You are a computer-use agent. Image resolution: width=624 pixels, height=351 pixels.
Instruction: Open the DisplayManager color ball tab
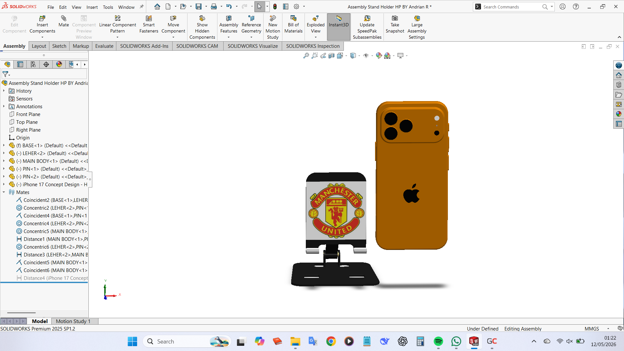[59, 64]
